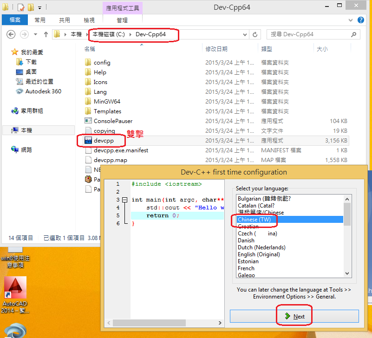The width and height of the screenshot is (372, 338).
Task: Open Autodesk 360 in sidebar
Action: 39,91
